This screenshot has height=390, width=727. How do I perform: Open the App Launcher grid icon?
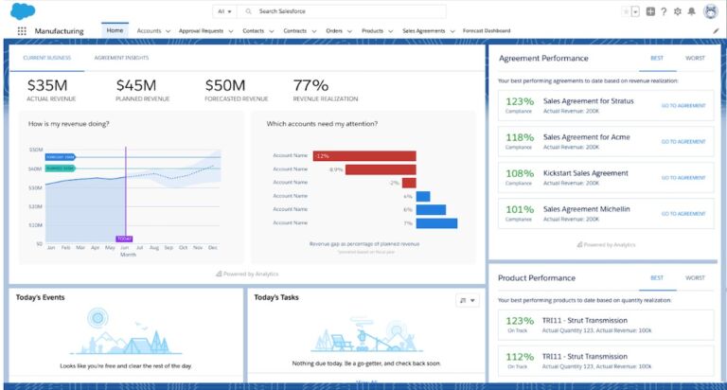click(x=22, y=31)
